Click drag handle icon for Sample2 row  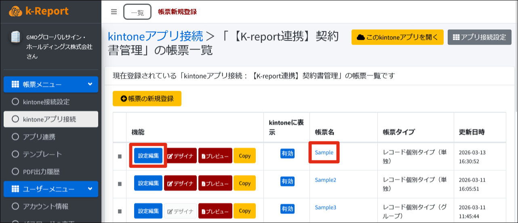120,184
